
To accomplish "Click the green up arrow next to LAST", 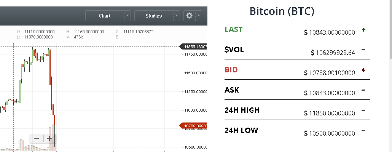I will point(363,30).
